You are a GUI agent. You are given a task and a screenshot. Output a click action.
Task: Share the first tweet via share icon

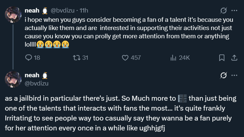pyautogui.click(x=234, y=57)
